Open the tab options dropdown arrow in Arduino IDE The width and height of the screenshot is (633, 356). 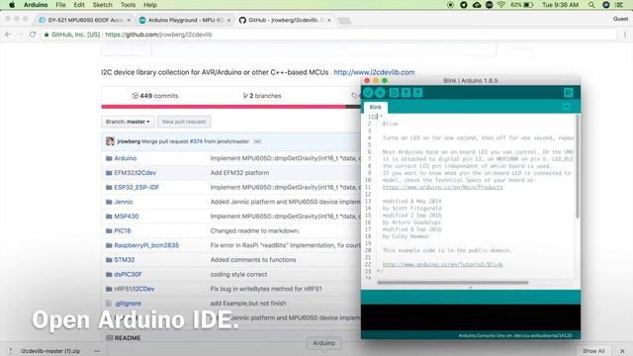pos(567,107)
